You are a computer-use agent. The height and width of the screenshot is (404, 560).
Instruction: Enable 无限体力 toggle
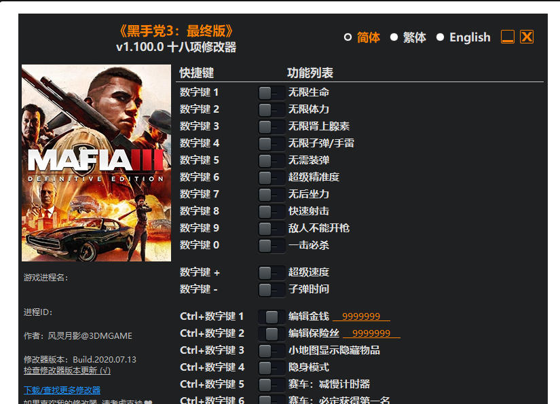(x=271, y=109)
